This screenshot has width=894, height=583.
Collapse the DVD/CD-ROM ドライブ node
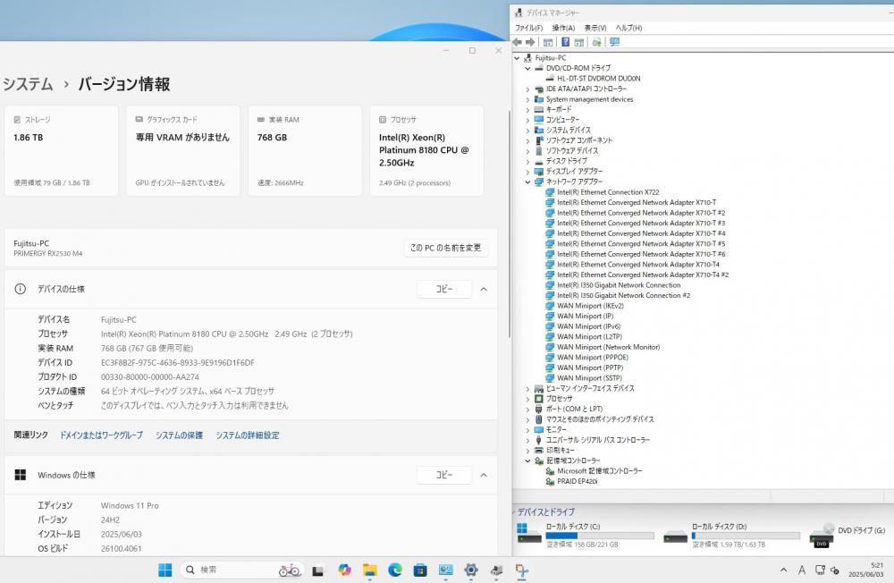(x=527, y=69)
